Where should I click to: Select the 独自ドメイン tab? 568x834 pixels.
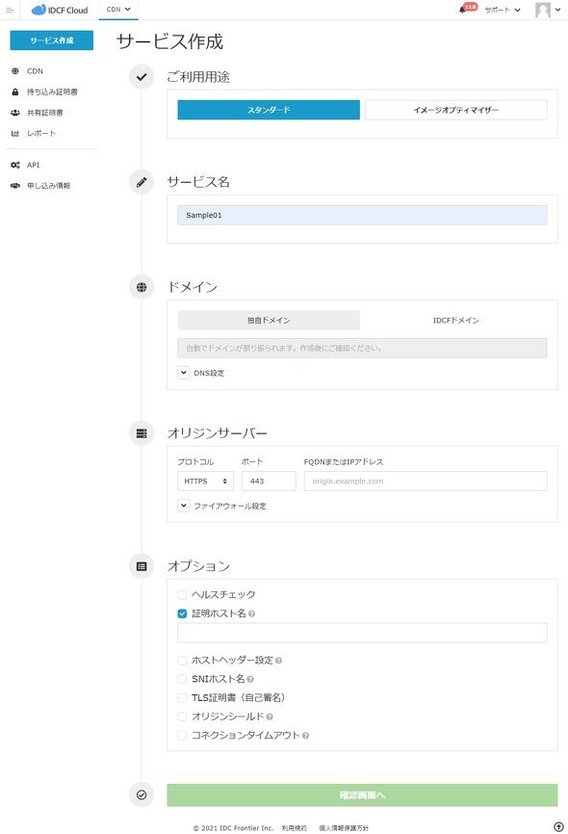tap(269, 320)
